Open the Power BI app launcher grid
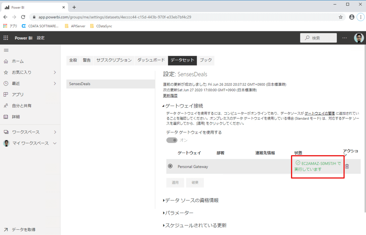This screenshot has height=235, width=366. pos(6,38)
